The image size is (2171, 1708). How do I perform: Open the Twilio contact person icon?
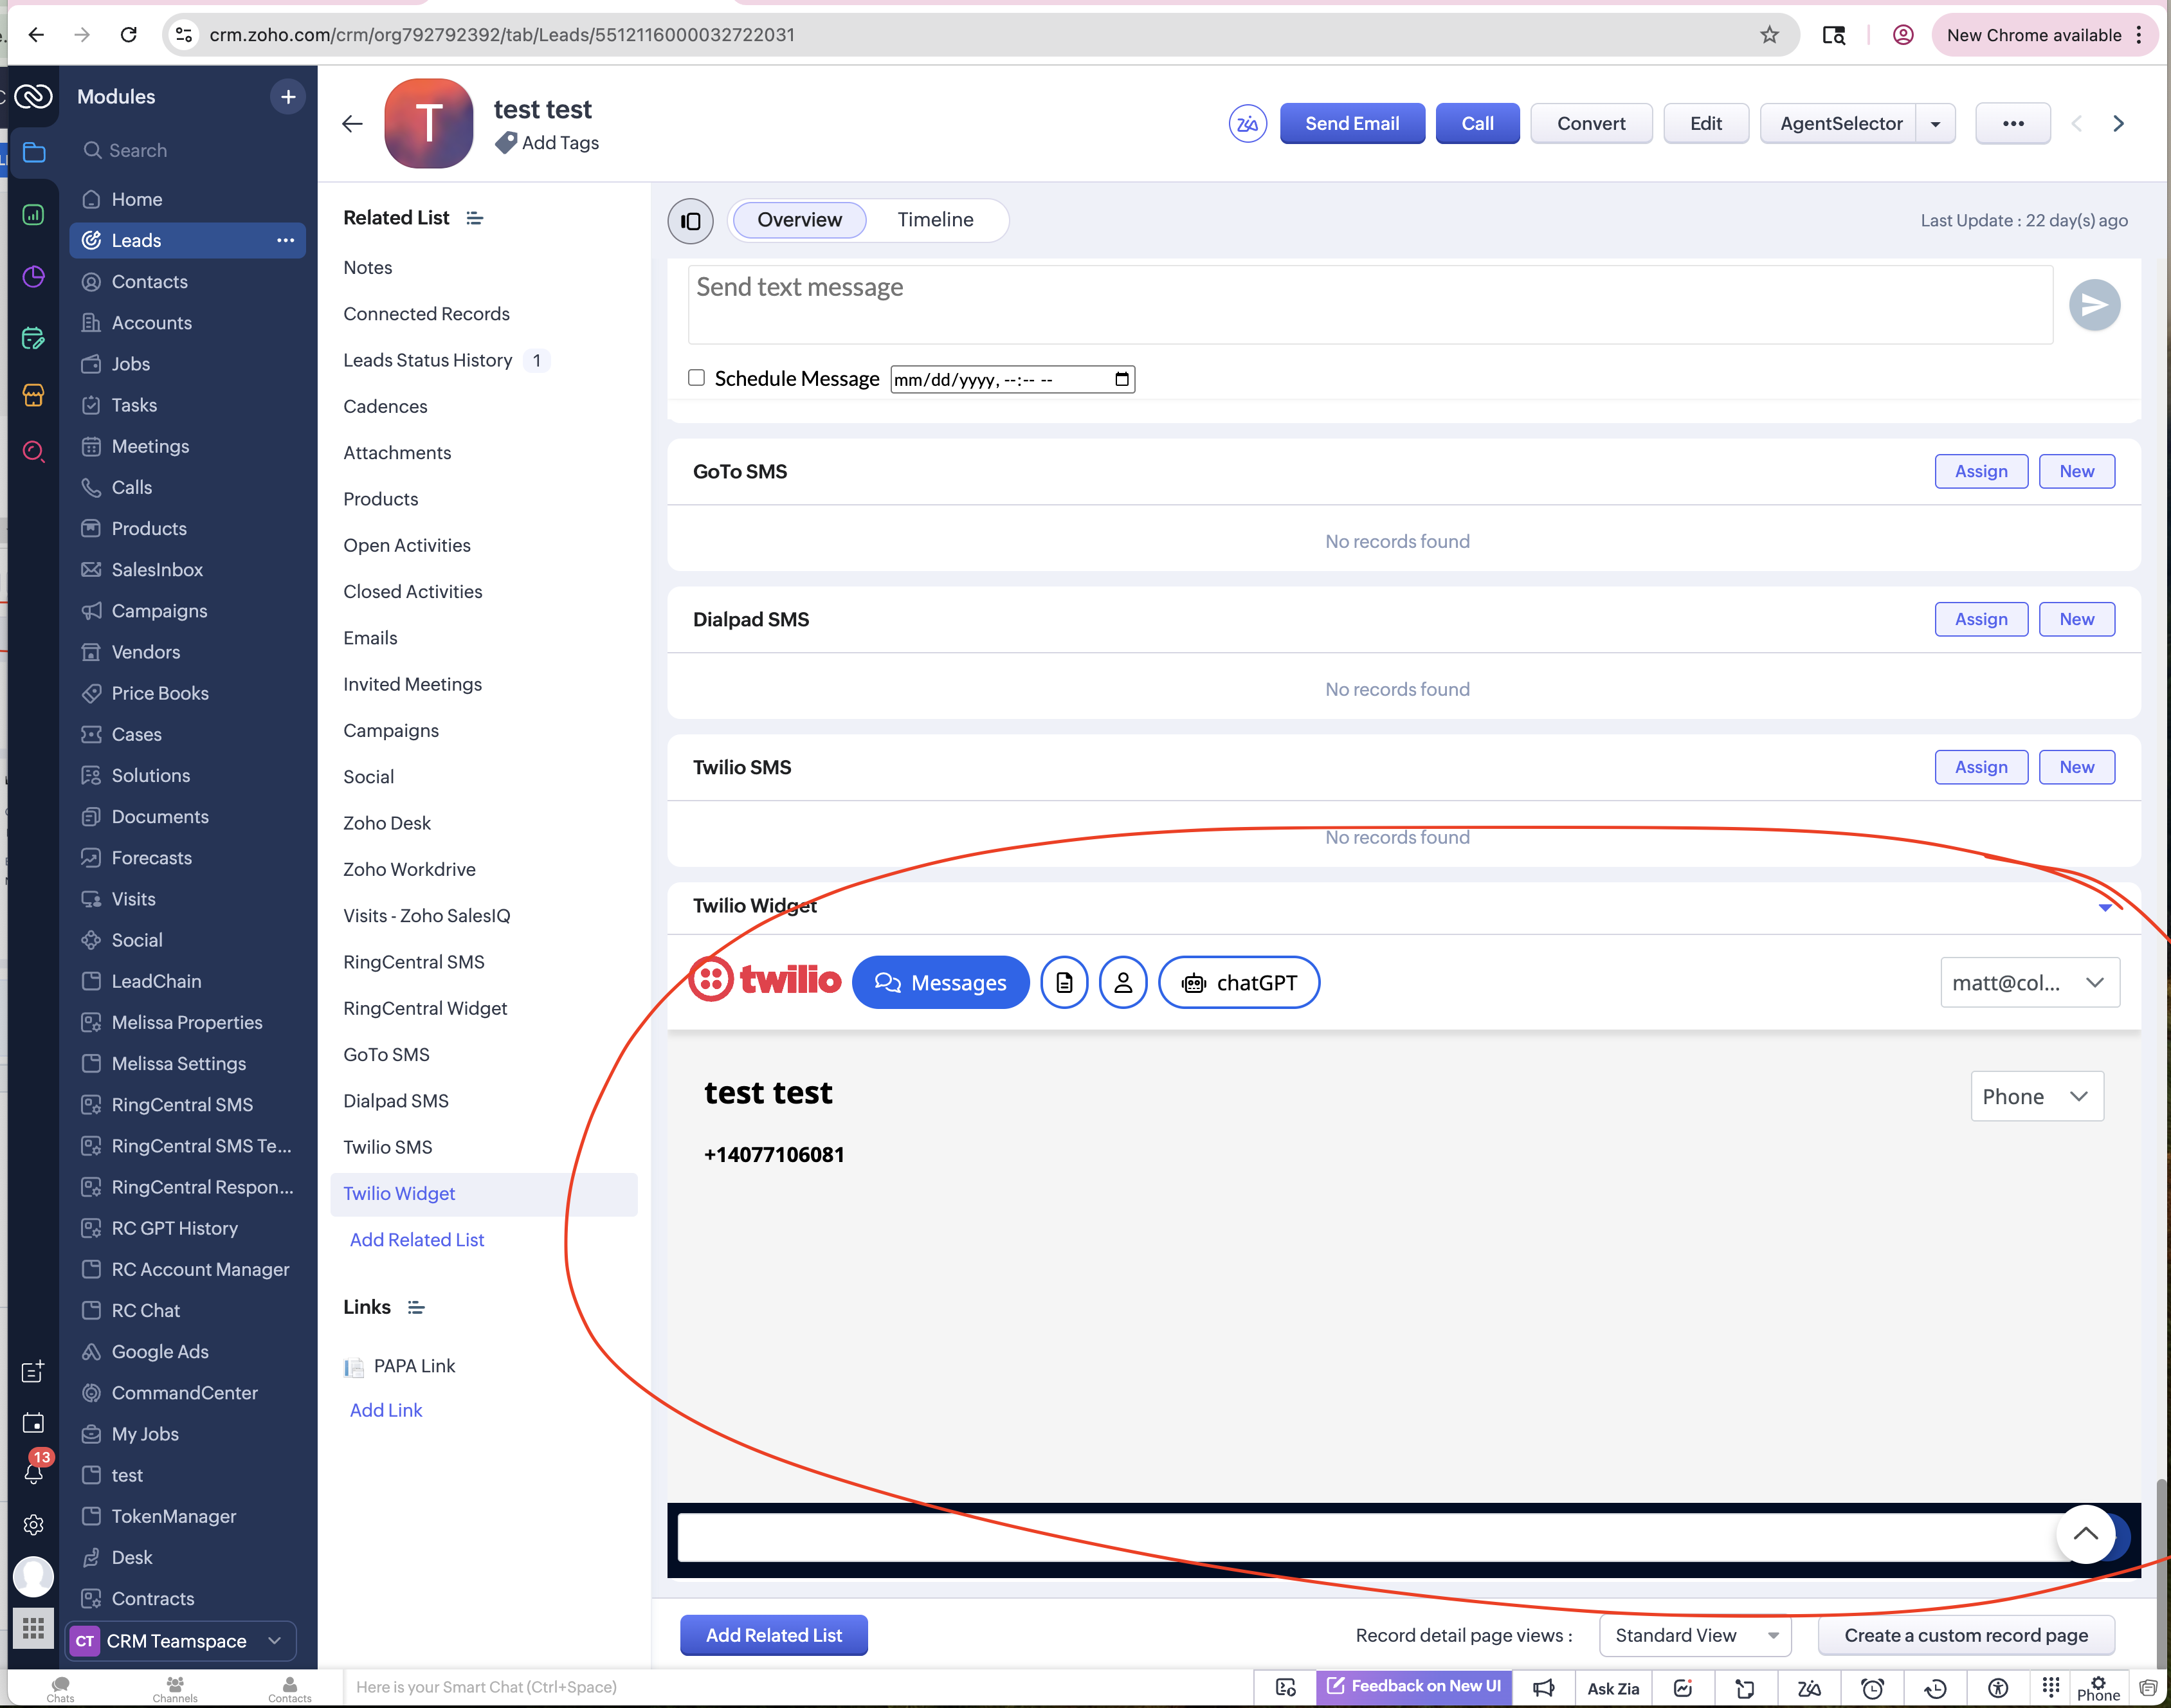(1123, 983)
